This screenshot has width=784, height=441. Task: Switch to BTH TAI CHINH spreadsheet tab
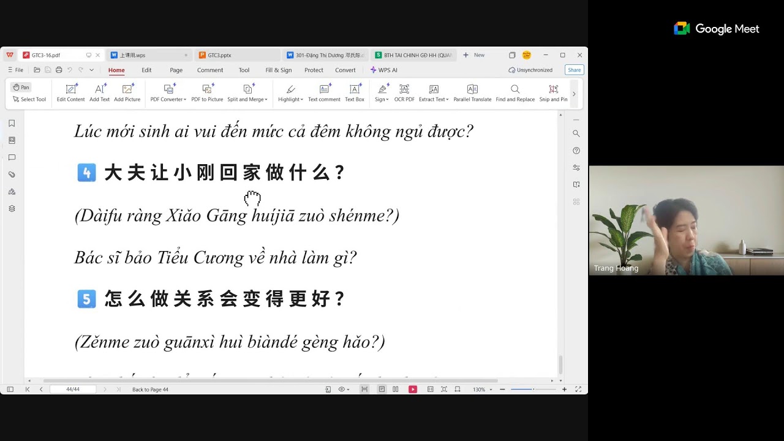(413, 55)
